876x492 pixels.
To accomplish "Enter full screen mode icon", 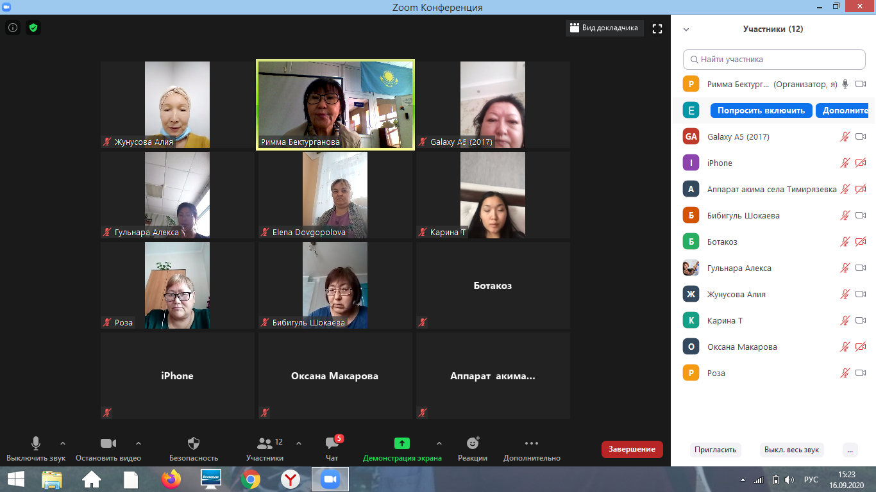I will point(657,28).
